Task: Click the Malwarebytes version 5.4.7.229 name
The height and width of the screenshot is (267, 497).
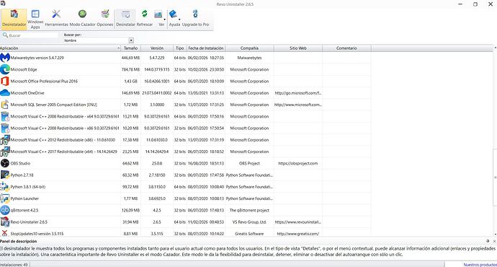Action: point(37,58)
